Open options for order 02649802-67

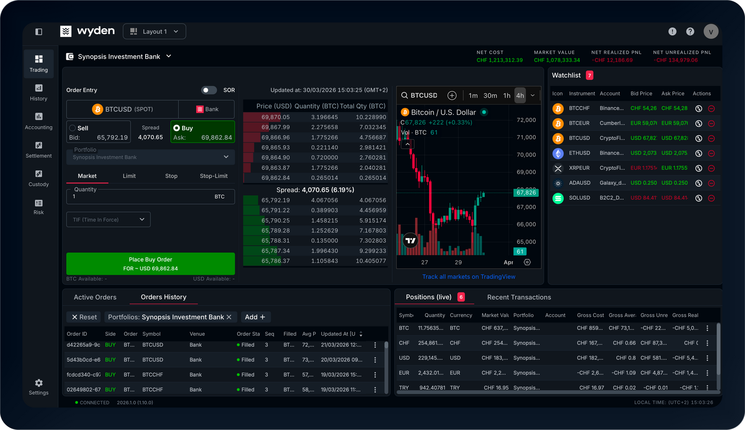(375, 389)
